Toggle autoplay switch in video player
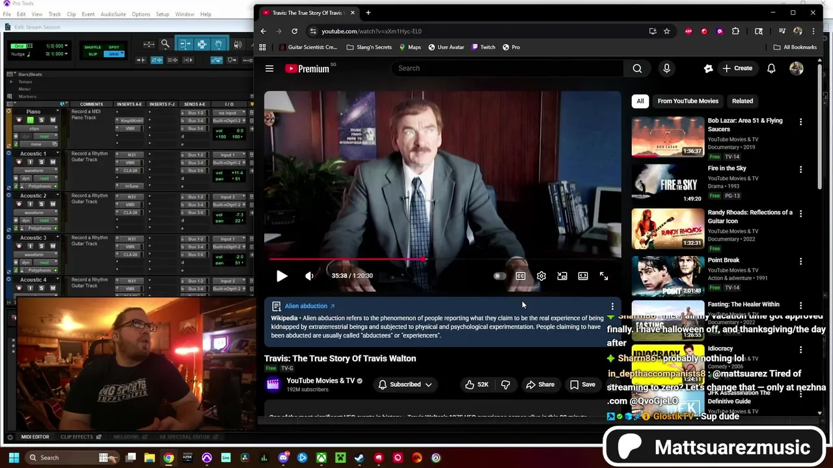Viewport: 833px width, 468px height. click(x=499, y=276)
